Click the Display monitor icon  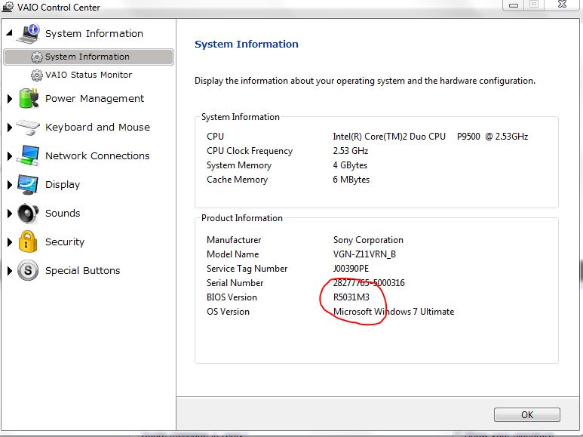point(28,184)
